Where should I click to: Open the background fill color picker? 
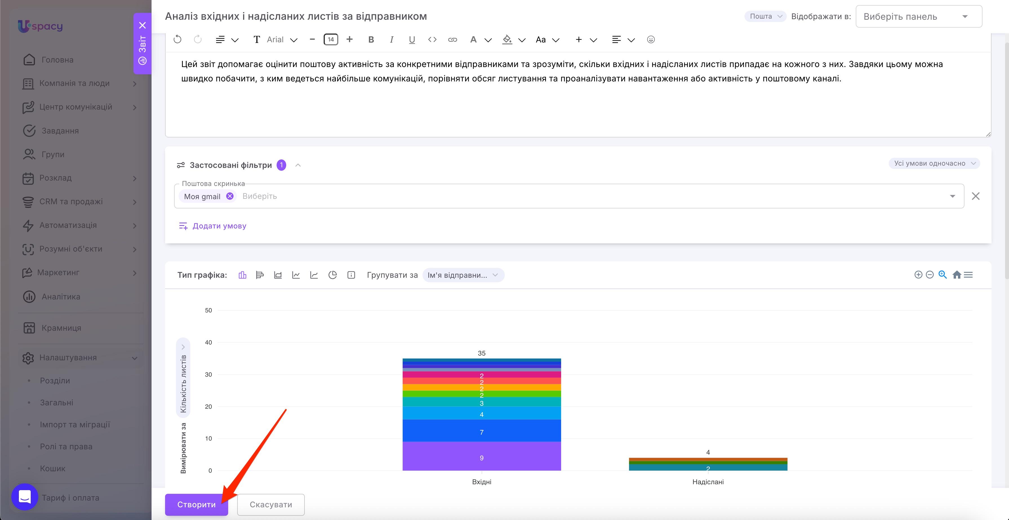[514, 39]
